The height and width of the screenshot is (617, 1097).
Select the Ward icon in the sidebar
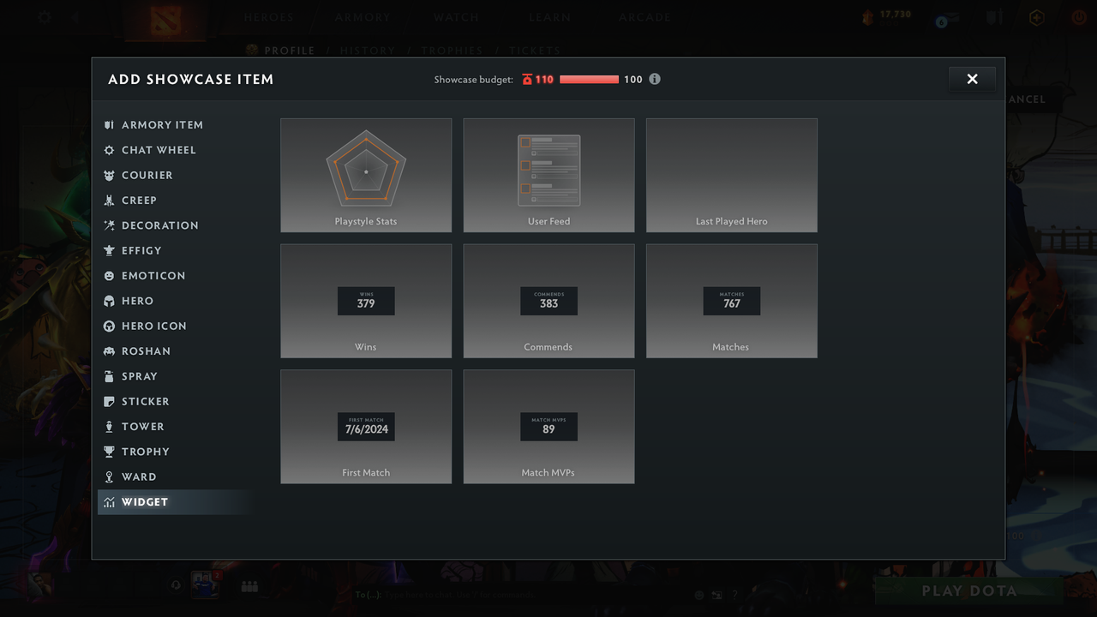tap(109, 476)
